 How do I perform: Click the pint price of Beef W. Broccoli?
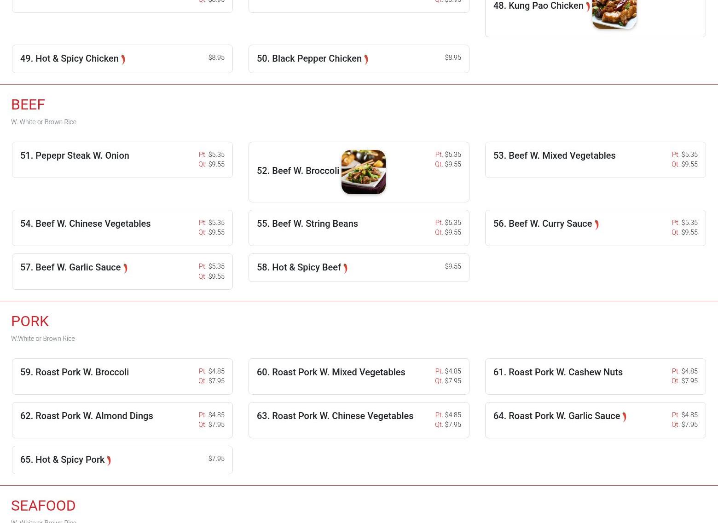[448, 155]
